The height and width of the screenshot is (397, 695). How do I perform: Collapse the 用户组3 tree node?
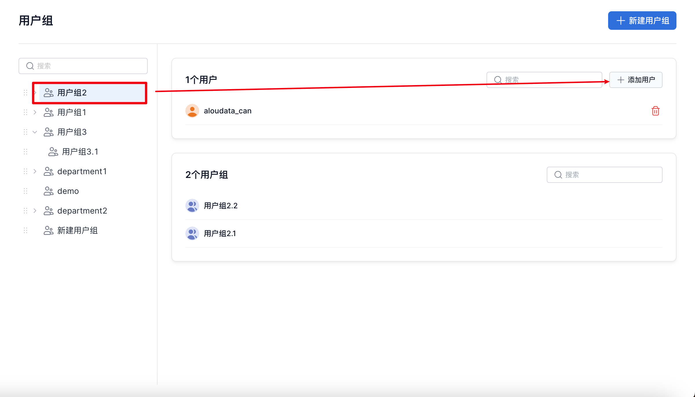[35, 132]
